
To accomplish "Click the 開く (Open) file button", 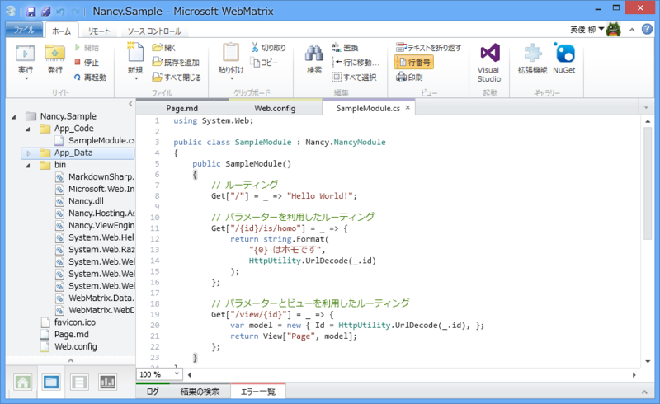I will pos(163,48).
